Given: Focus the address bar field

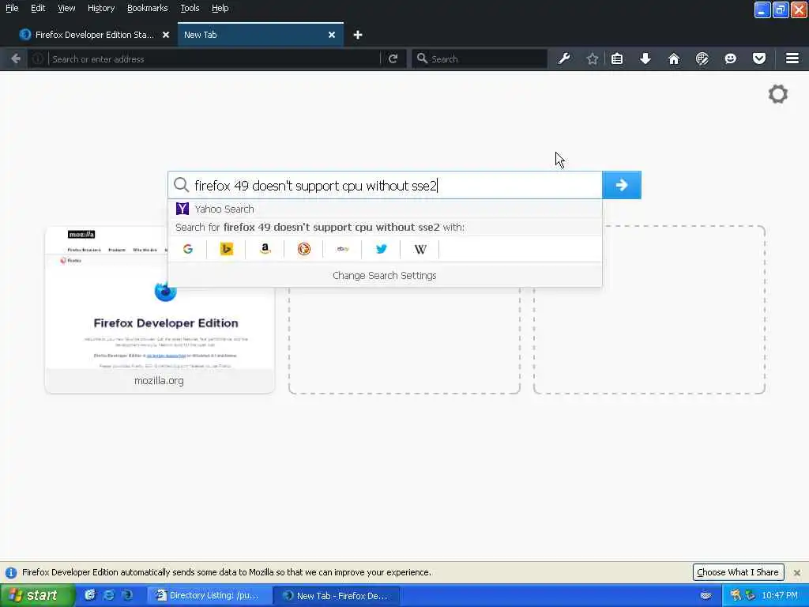Looking at the screenshot, I should pyautogui.click(x=214, y=58).
